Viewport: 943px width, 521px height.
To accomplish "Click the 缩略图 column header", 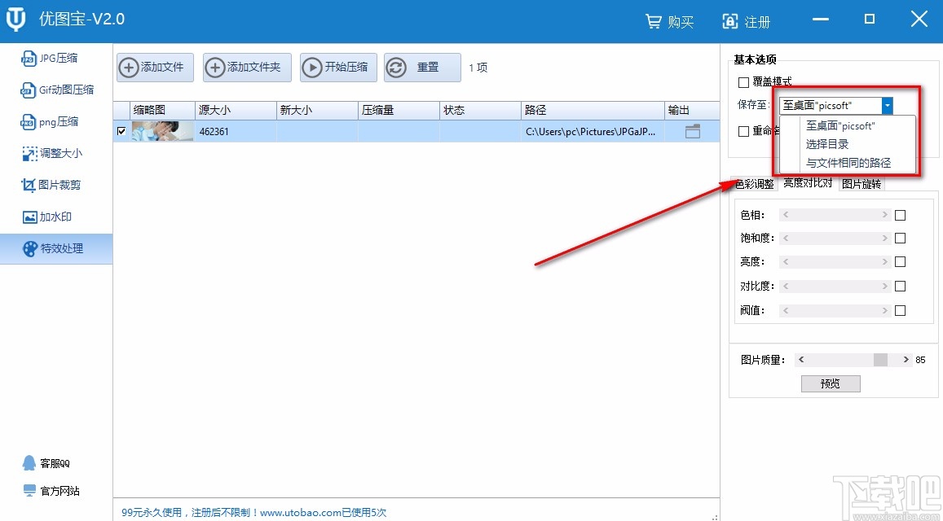I will click(161, 110).
